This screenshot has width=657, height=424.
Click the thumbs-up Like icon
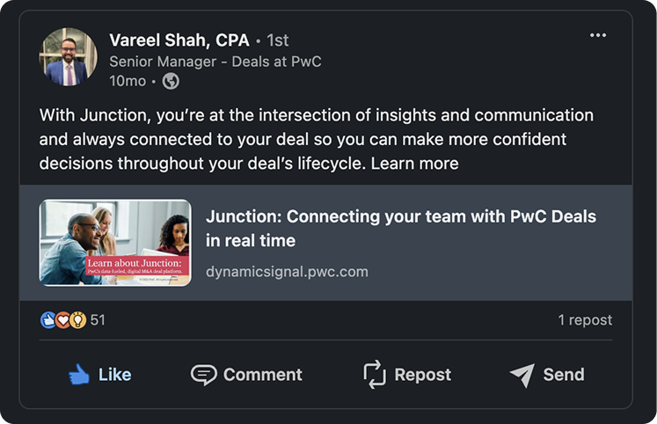pos(80,375)
